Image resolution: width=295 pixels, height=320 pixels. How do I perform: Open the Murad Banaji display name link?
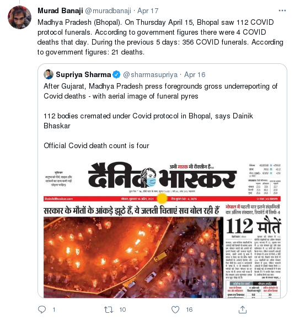(x=60, y=10)
